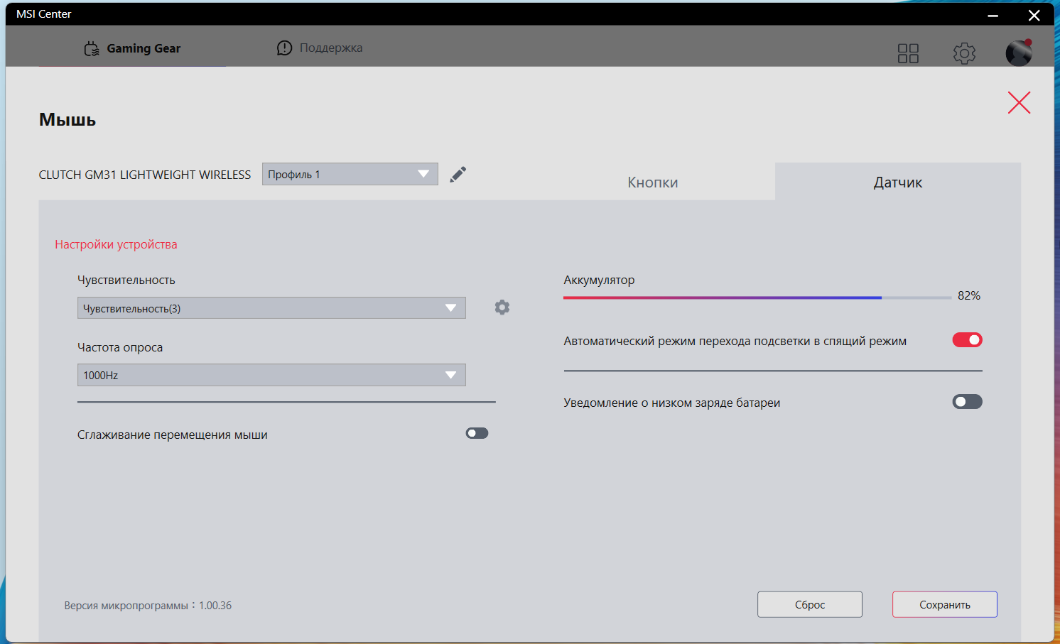
Task: Edit profile name with pencil icon
Action: (458, 174)
